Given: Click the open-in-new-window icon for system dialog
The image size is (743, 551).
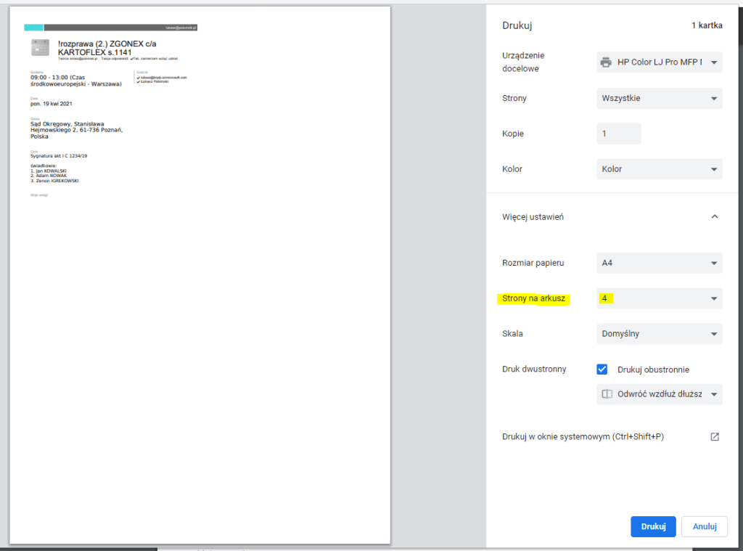Looking at the screenshot, I should (x=714, y=437).
